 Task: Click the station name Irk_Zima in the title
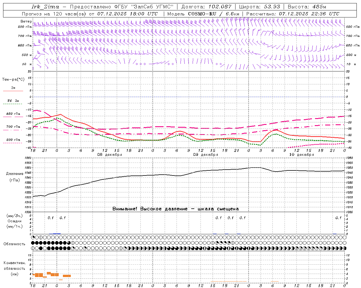pos(45,7)
